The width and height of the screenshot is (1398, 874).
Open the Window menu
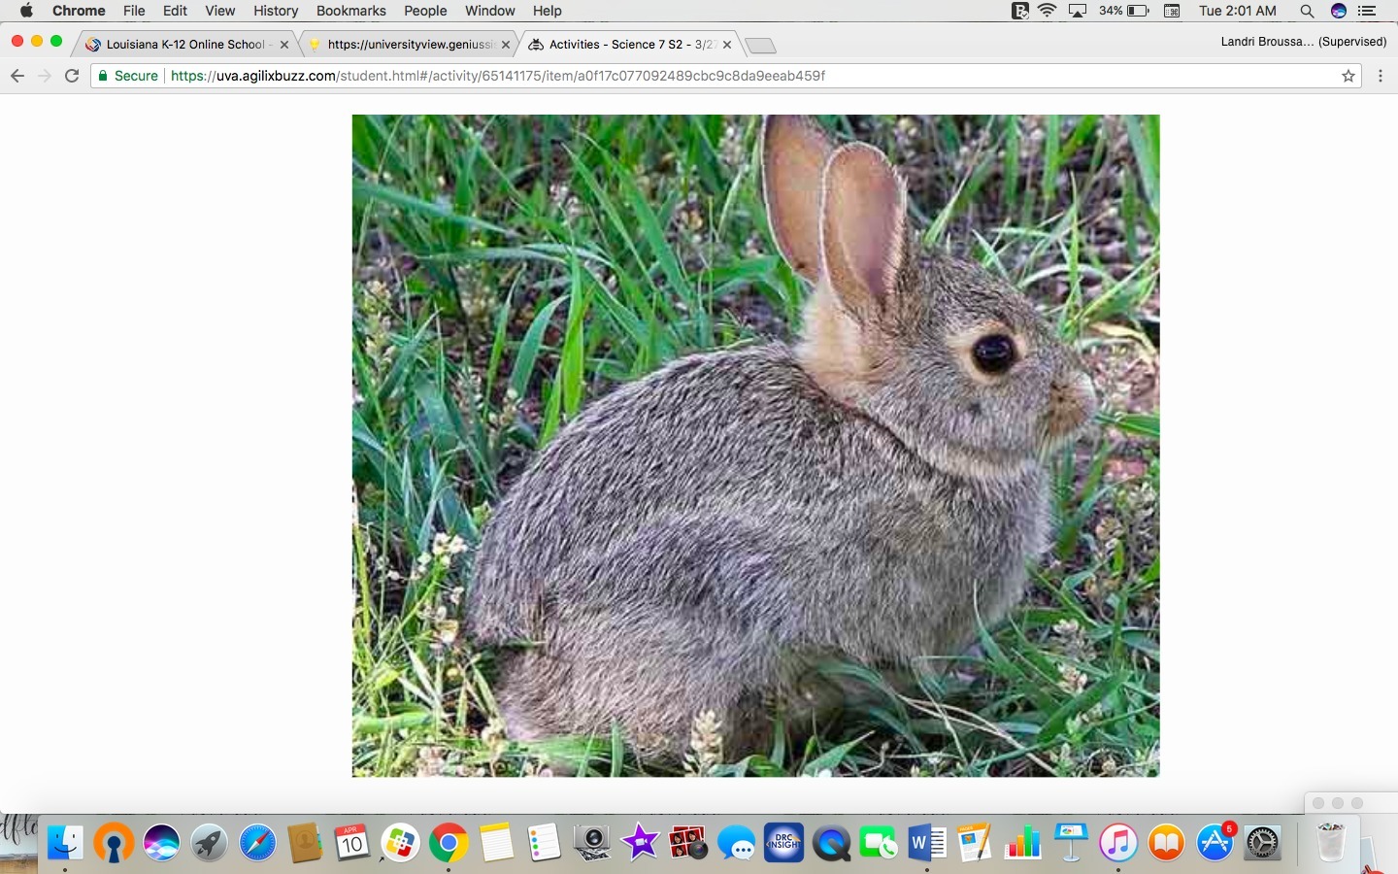(x=490, y=11)
